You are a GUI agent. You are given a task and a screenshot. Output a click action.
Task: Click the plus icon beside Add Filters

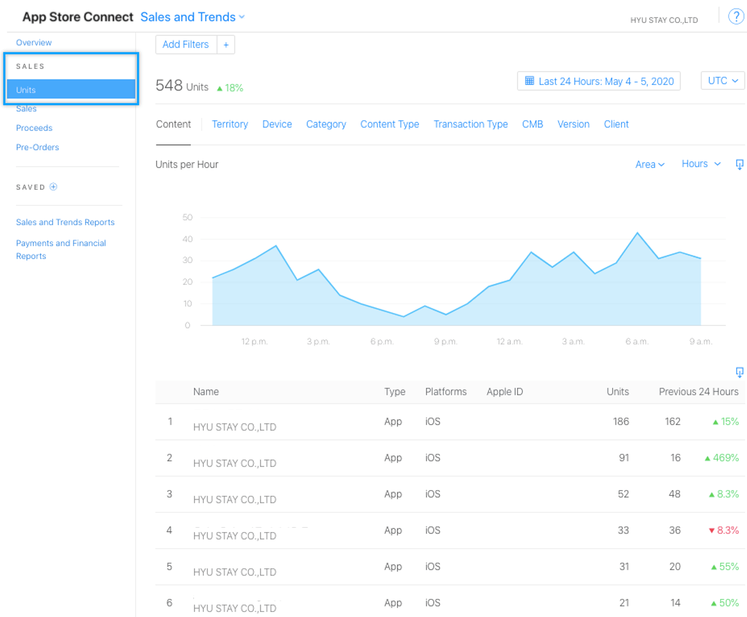226,45
